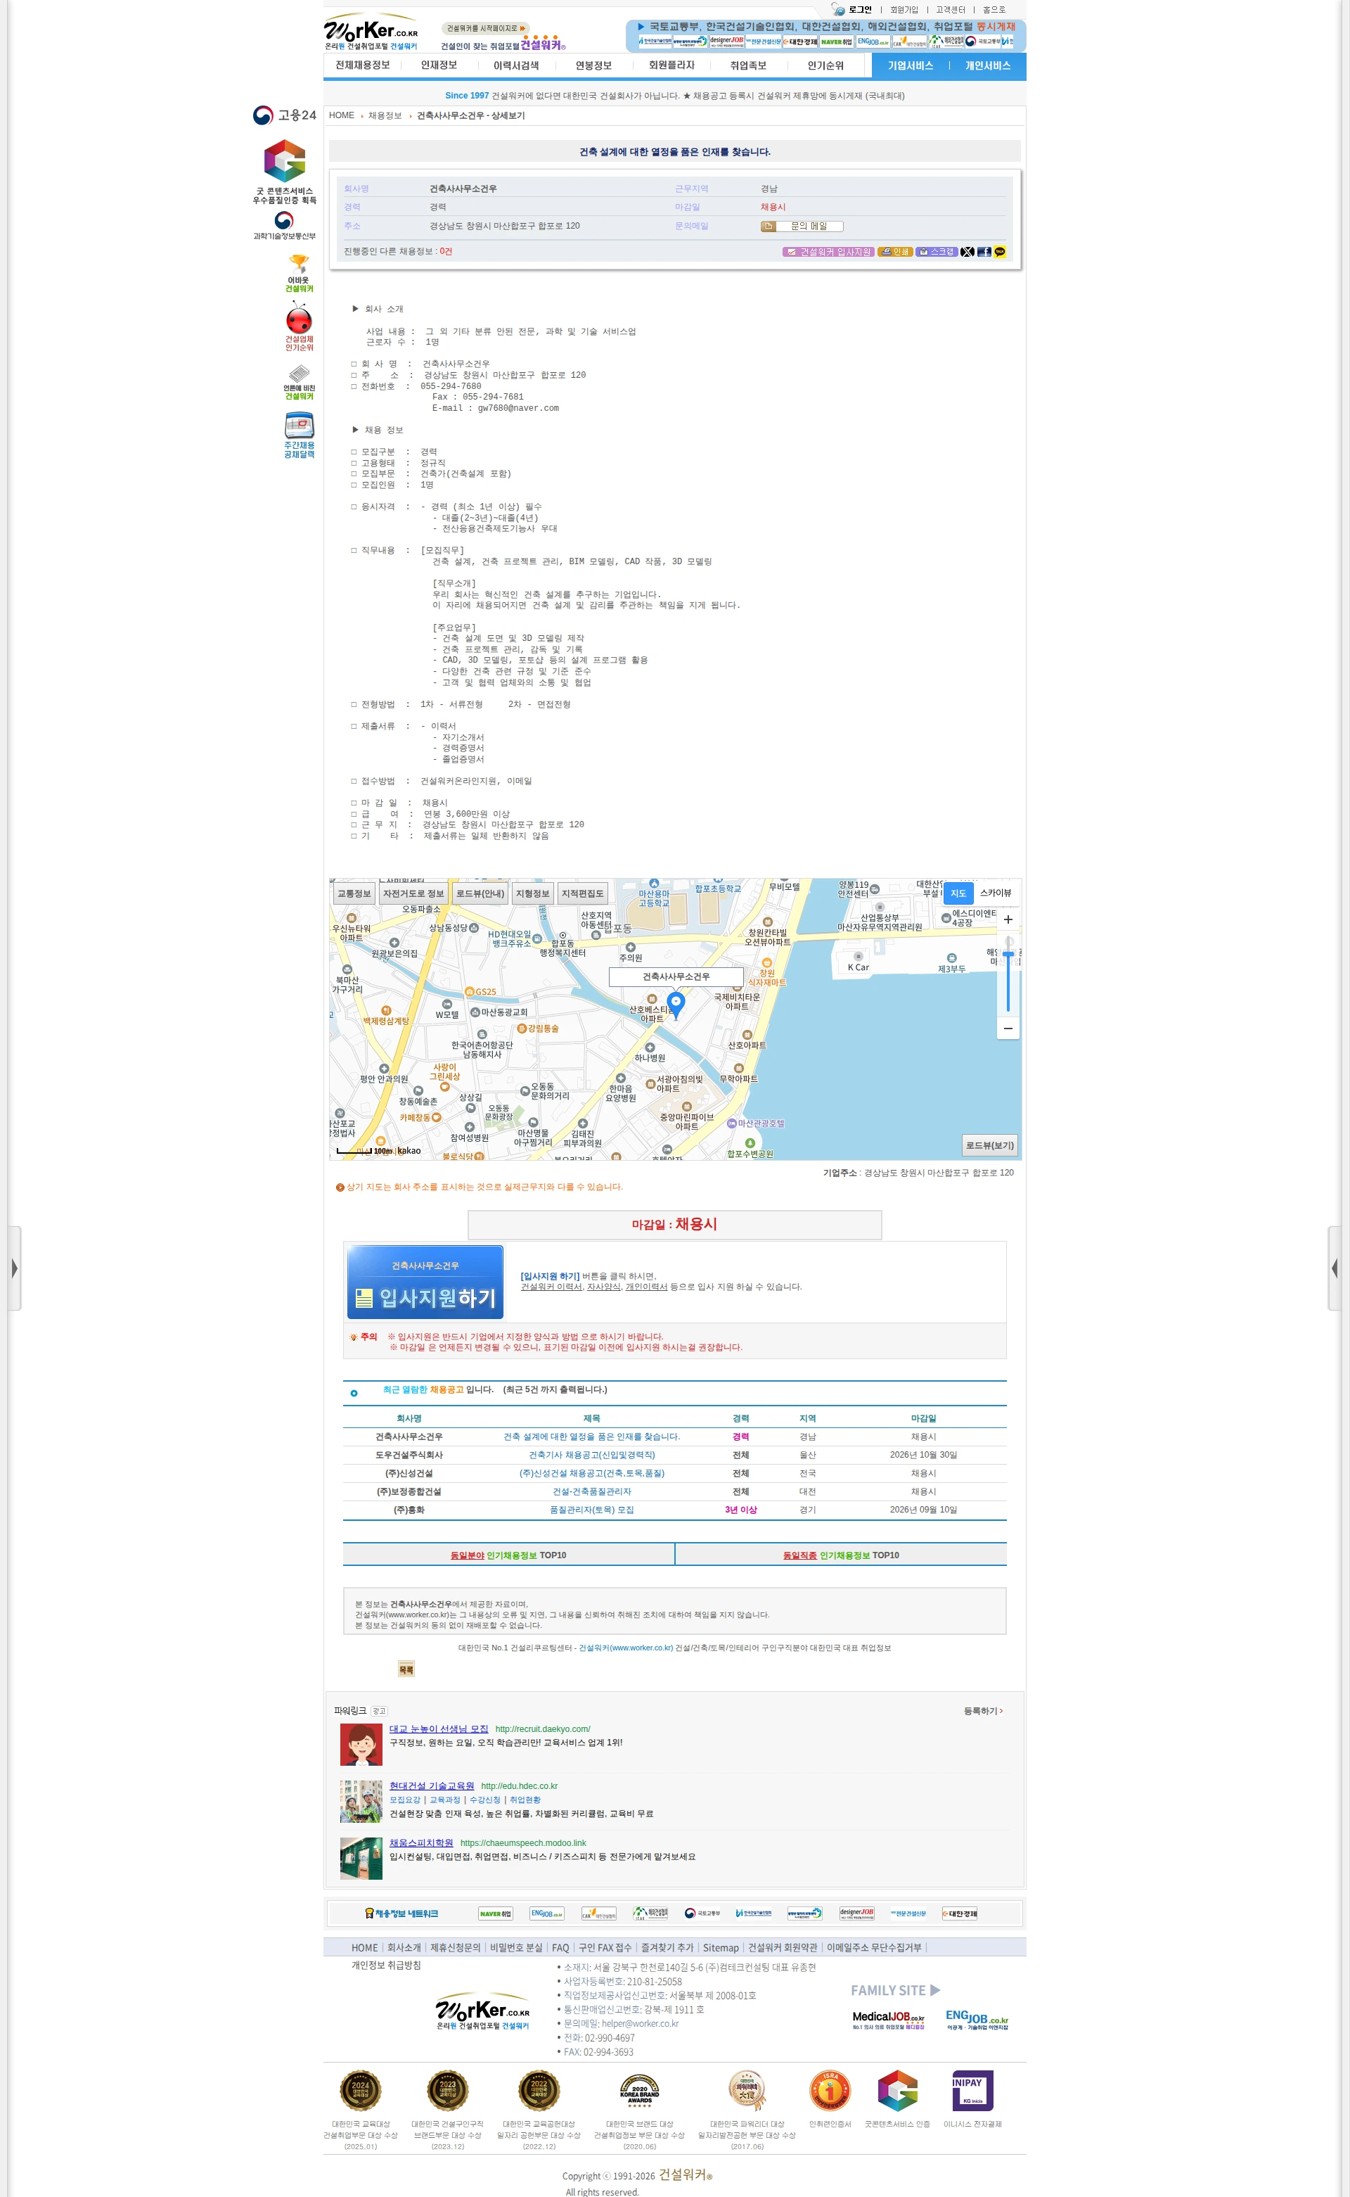
Task: Open the 개인서비스 tab
Action: 987,65
